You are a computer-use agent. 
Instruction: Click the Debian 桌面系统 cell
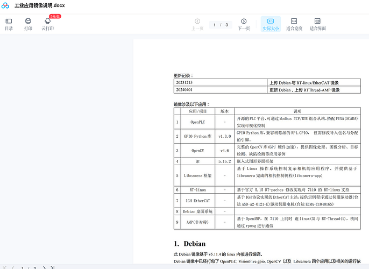[198, 211]
